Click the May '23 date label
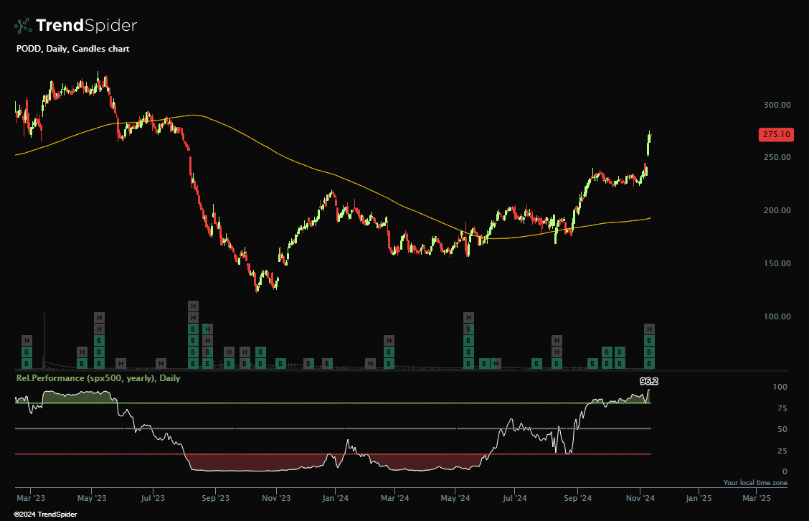The height and width of the screenshot is (521, 809). (x=92, y=498)
